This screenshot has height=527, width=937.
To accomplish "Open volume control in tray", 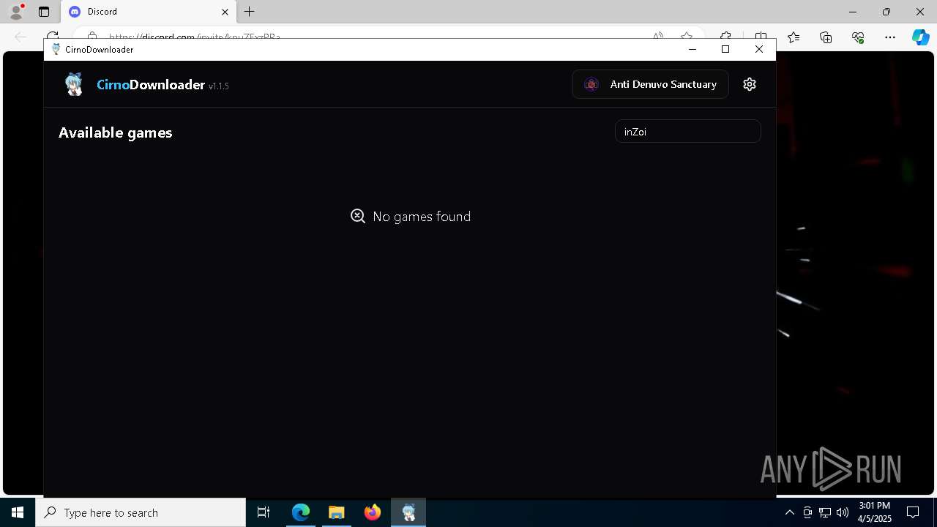I will tap(843, 512).
